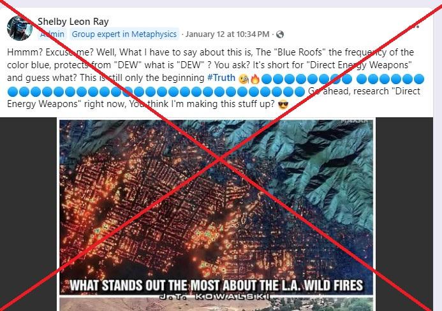The image size is (442, 311).
Task: Click the fire emoji after #Truth
Action: click(x=255, y=79)
